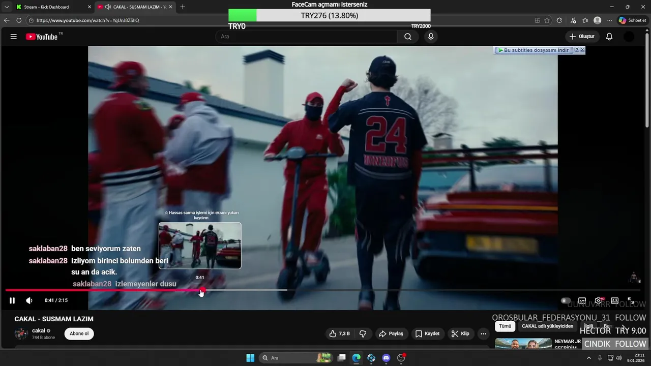Image resolution: width=651 pixels, height=366 pixels.
Task: Open a new browser tab
Action: click(183, 7)
